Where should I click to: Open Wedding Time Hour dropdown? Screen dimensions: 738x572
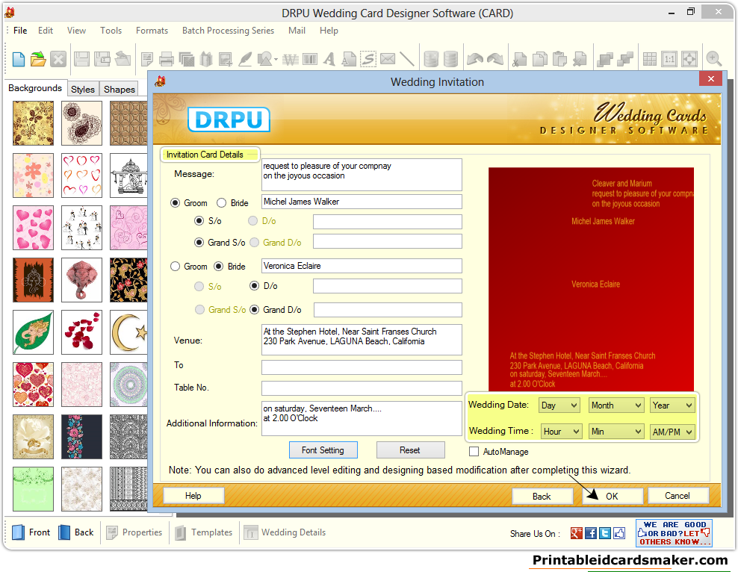tap(561, 432)
